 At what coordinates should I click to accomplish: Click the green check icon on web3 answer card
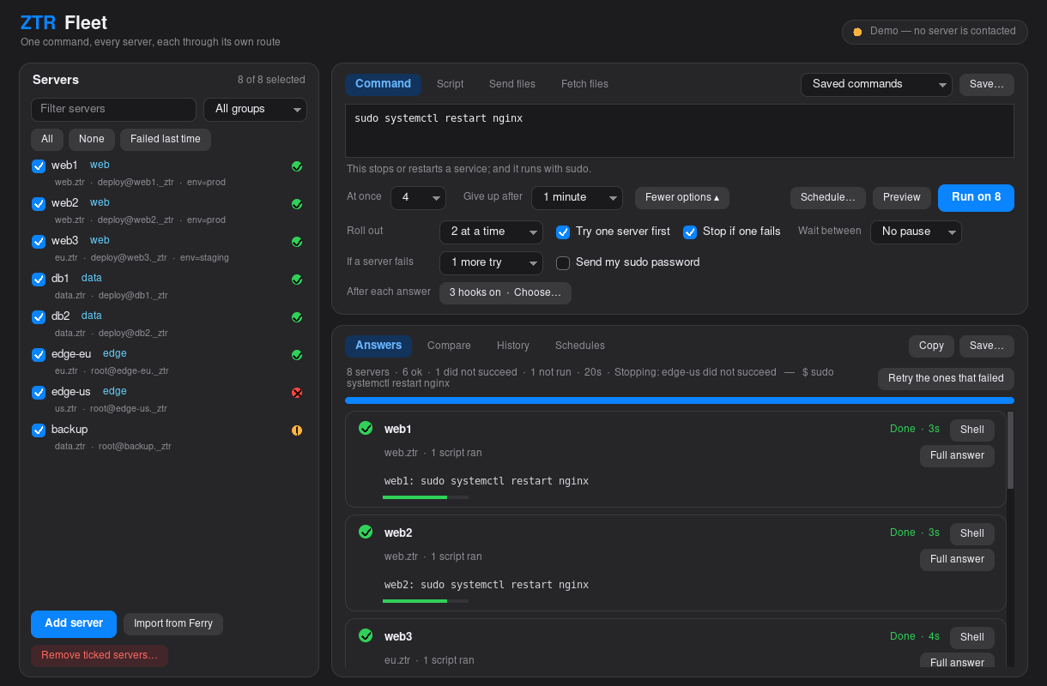pos(366,635)
